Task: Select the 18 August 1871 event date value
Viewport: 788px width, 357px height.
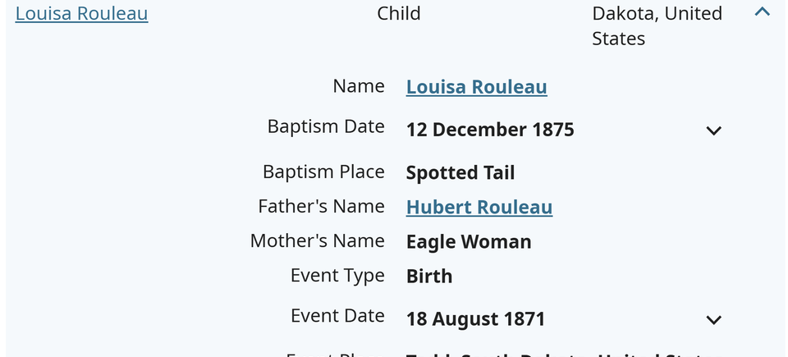Action: click(475, 319)
